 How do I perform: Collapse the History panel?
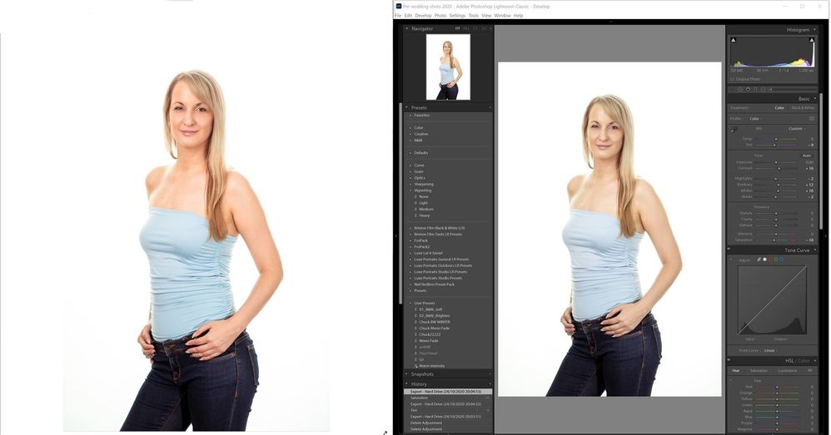tap(407, 383)
